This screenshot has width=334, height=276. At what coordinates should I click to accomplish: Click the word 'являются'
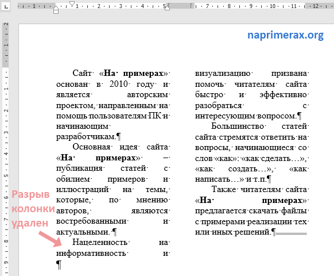click(x=150, y=211)
